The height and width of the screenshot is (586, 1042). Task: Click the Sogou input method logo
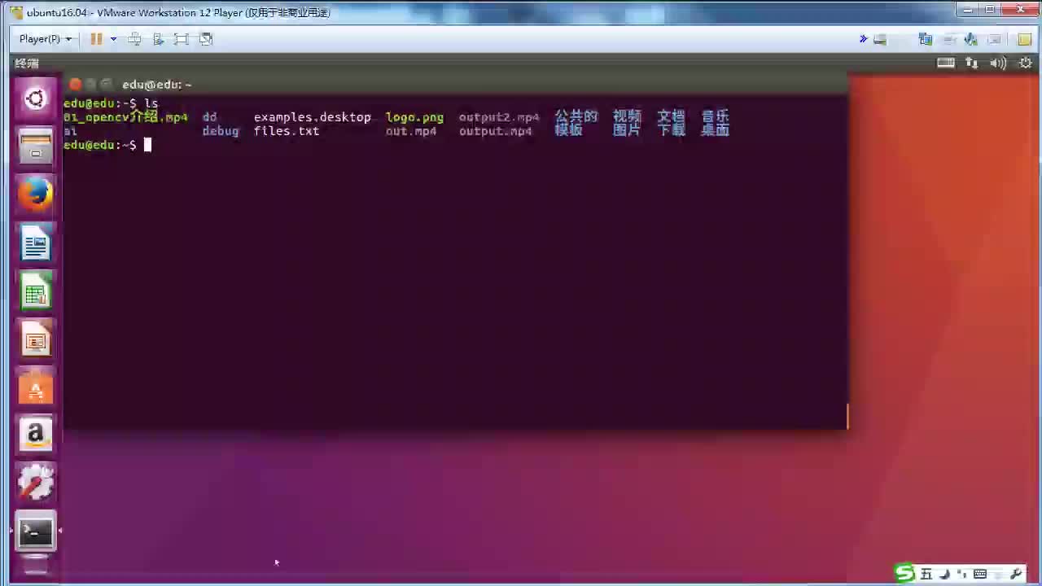pyautogui.click(x=904, y=574)
